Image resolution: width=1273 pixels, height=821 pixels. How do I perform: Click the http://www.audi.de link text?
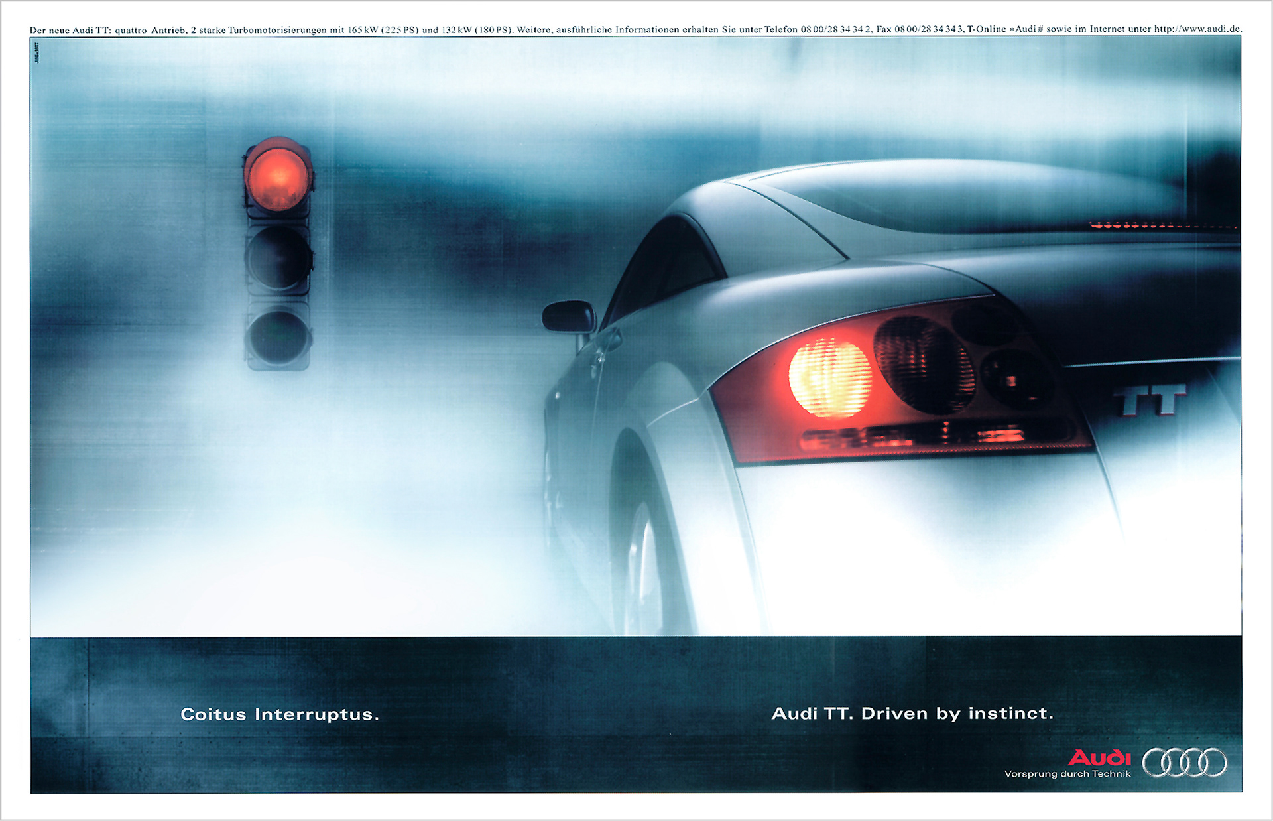point(1197,29)
